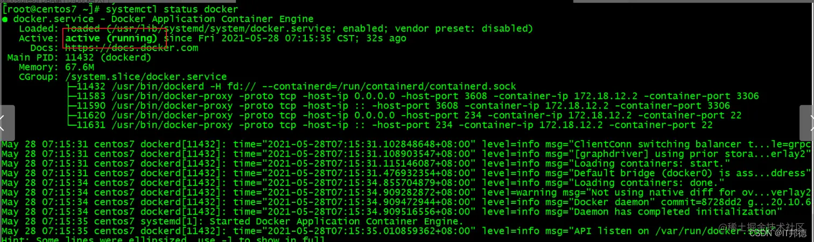The width and height of the screenshot is (814, 242).
Task: Select the 11620 docker-proxy process line
Action: (405, 116)
